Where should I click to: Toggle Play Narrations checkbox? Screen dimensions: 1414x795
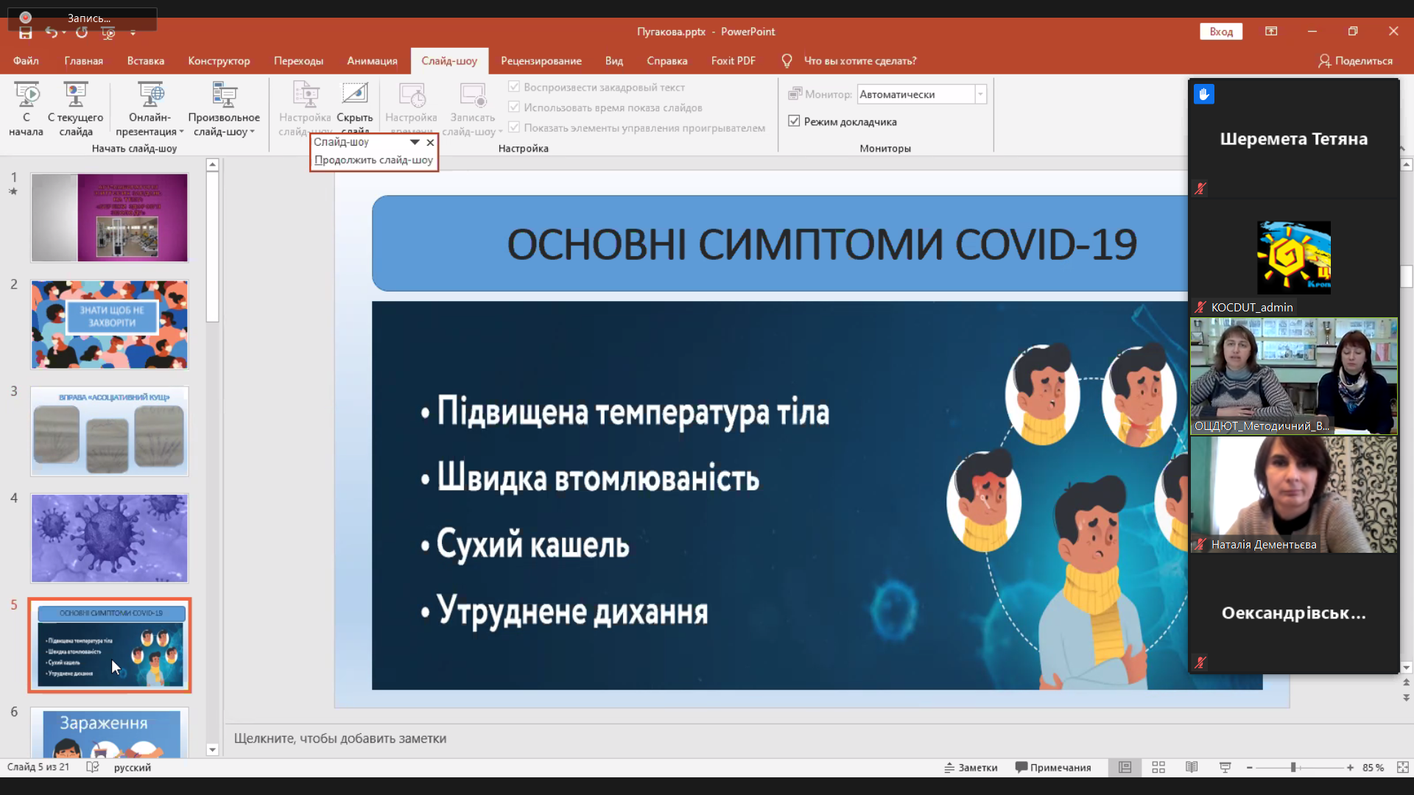(514, 87)
